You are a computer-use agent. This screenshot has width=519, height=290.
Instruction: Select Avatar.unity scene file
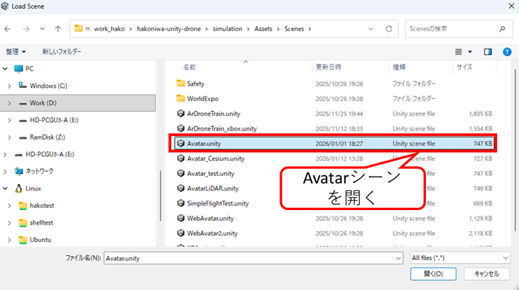334,143
